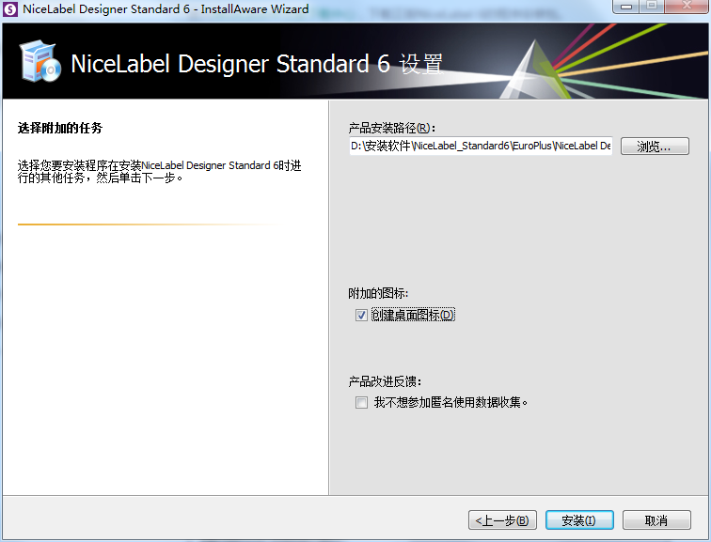Click the 产品安装路径 input field
This screenshot has width=711, height=542.
[481, 146]
